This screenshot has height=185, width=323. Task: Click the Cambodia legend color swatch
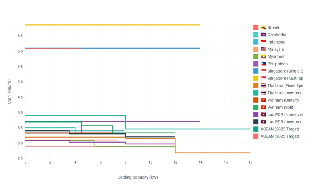256,35
